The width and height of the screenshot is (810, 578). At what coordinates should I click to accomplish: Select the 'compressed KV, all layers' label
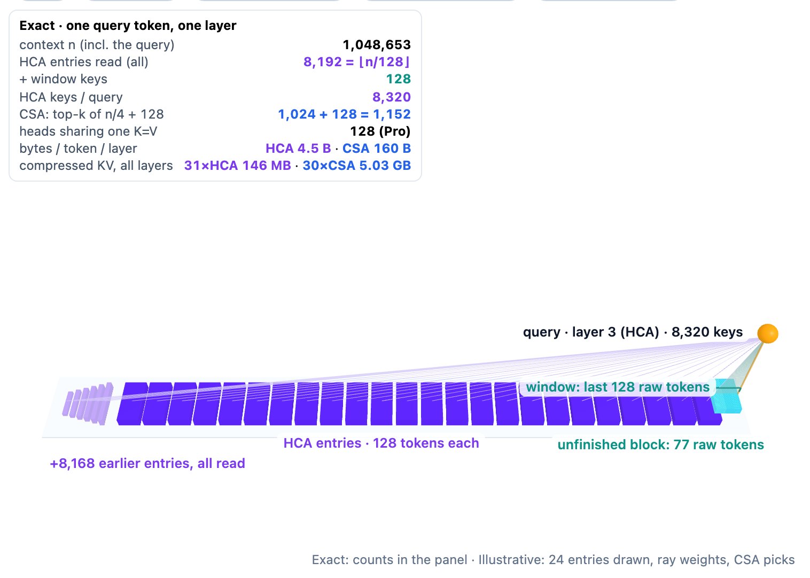tap(96, 166)
